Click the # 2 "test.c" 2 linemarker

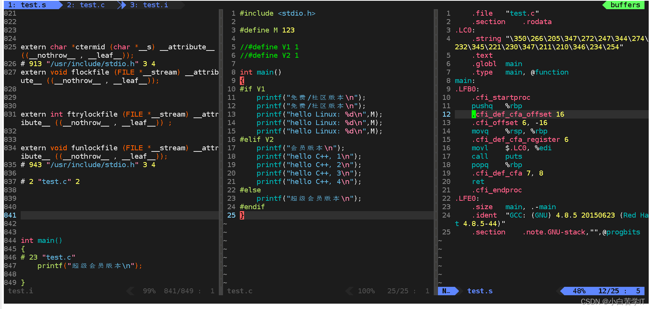click(x=50, y=182)
